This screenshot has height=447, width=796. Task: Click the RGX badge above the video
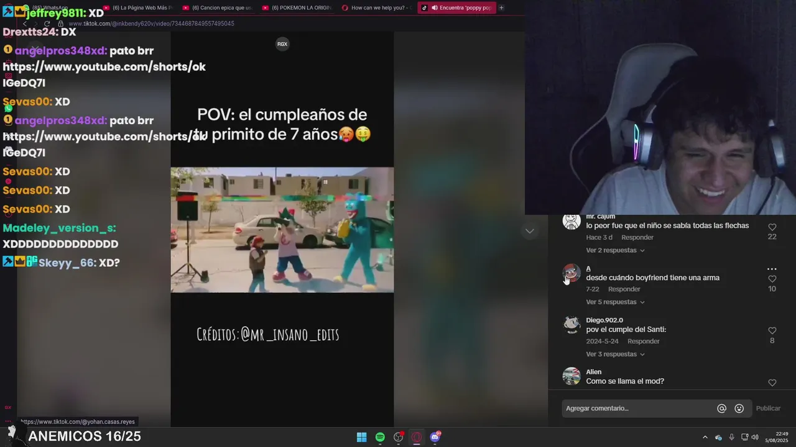click(282, 44)
